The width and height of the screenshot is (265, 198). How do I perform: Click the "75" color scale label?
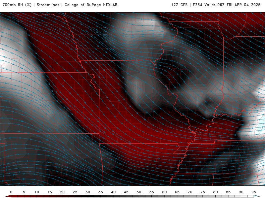coord(203,192)
